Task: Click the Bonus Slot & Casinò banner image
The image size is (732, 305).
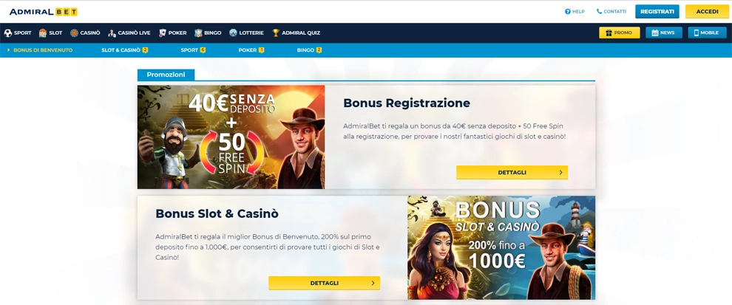Action: coord(501,247)
